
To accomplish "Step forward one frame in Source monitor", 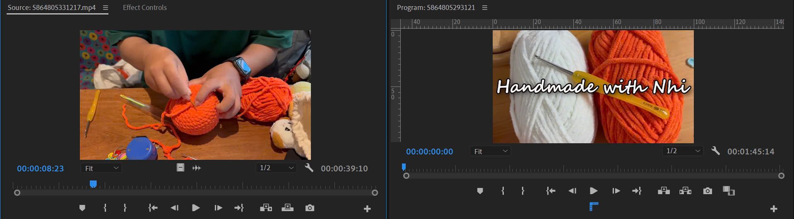I will (x=218, y=208).
